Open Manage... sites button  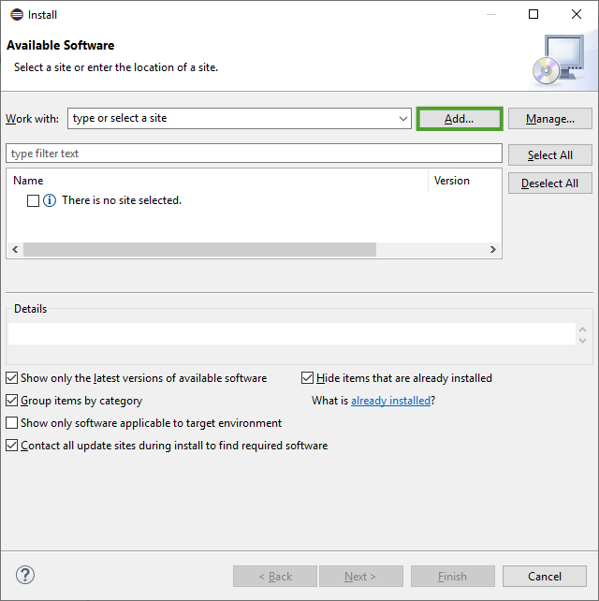tap(549, 119)
